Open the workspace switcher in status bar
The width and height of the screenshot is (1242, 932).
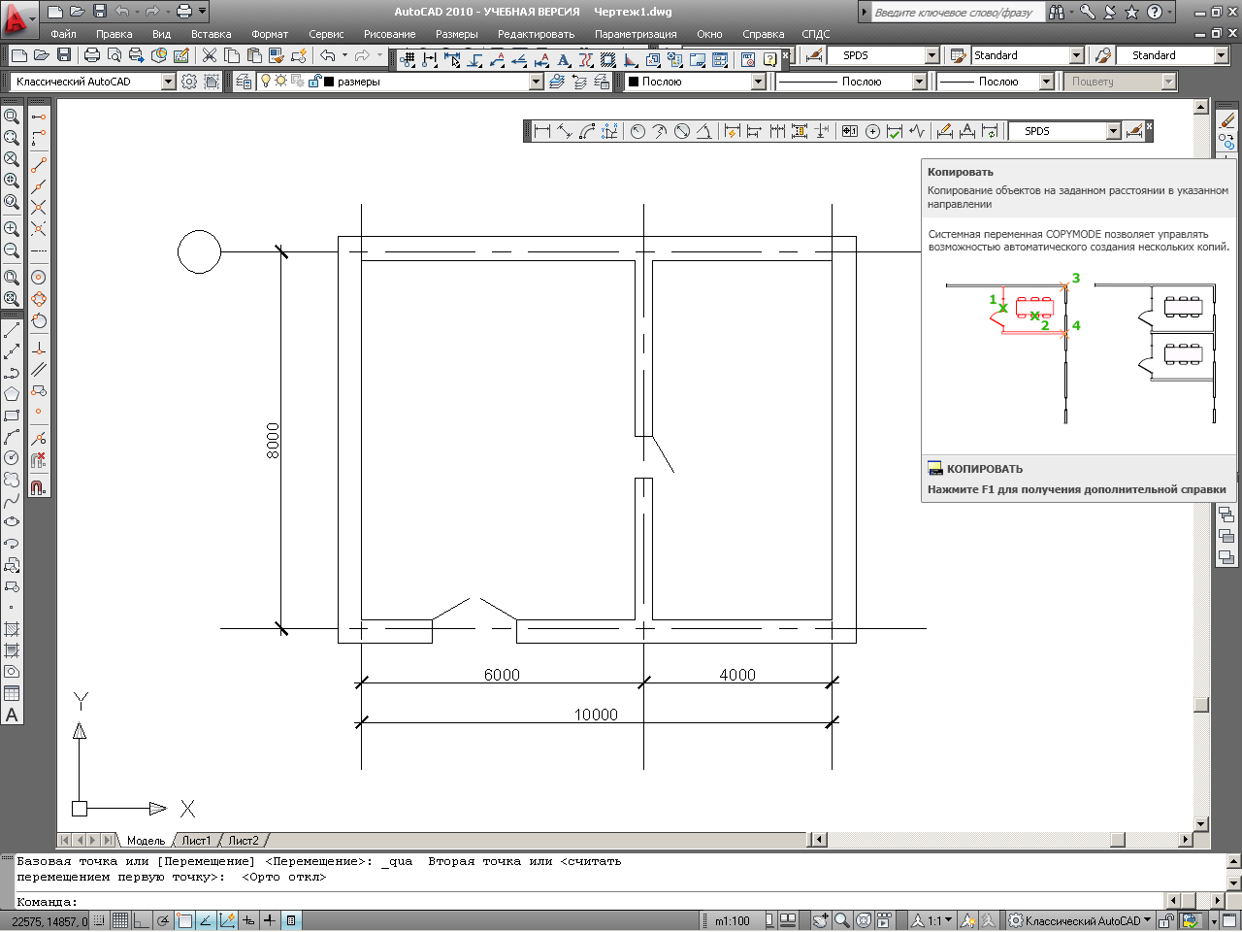pos(1080,920)
